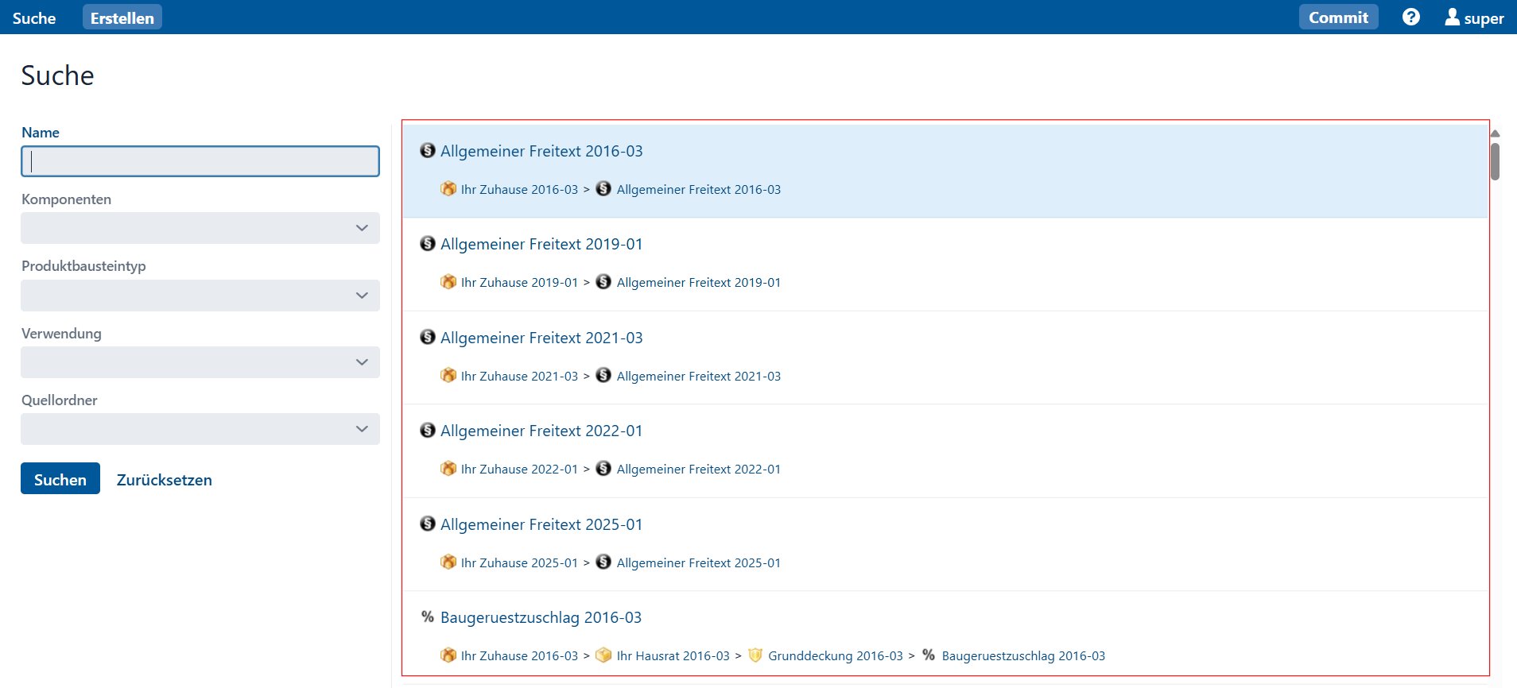Image resolution: width=1517 pixels, height=688 pixels.
Task: Click the box icon next to Ihr Hausrat 2016-03
Action: 603,655
